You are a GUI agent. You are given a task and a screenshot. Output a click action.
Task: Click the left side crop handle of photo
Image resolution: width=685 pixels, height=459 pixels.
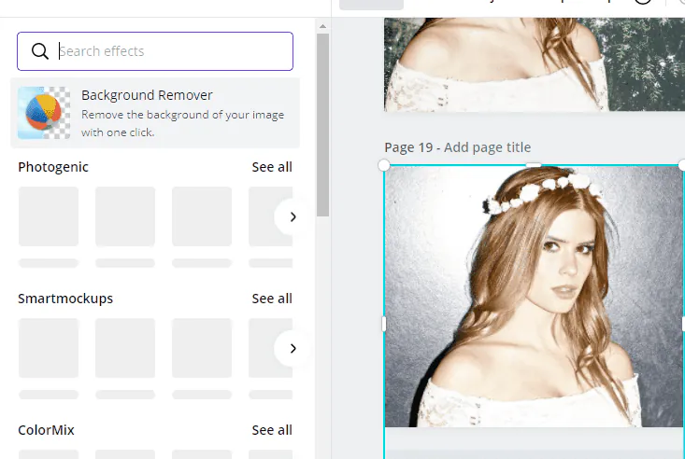pyautogui.click(x=384, y=324)
